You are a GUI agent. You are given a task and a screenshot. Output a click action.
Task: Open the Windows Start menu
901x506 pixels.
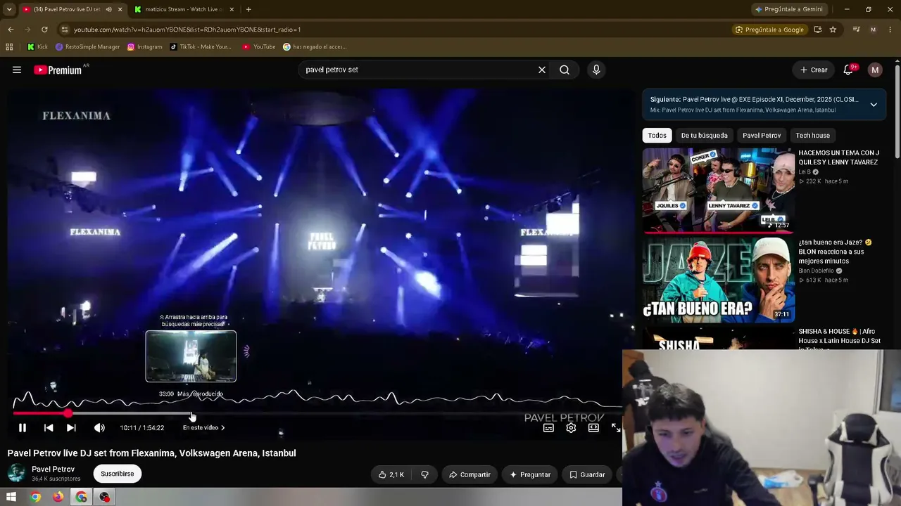click(11, 497)
